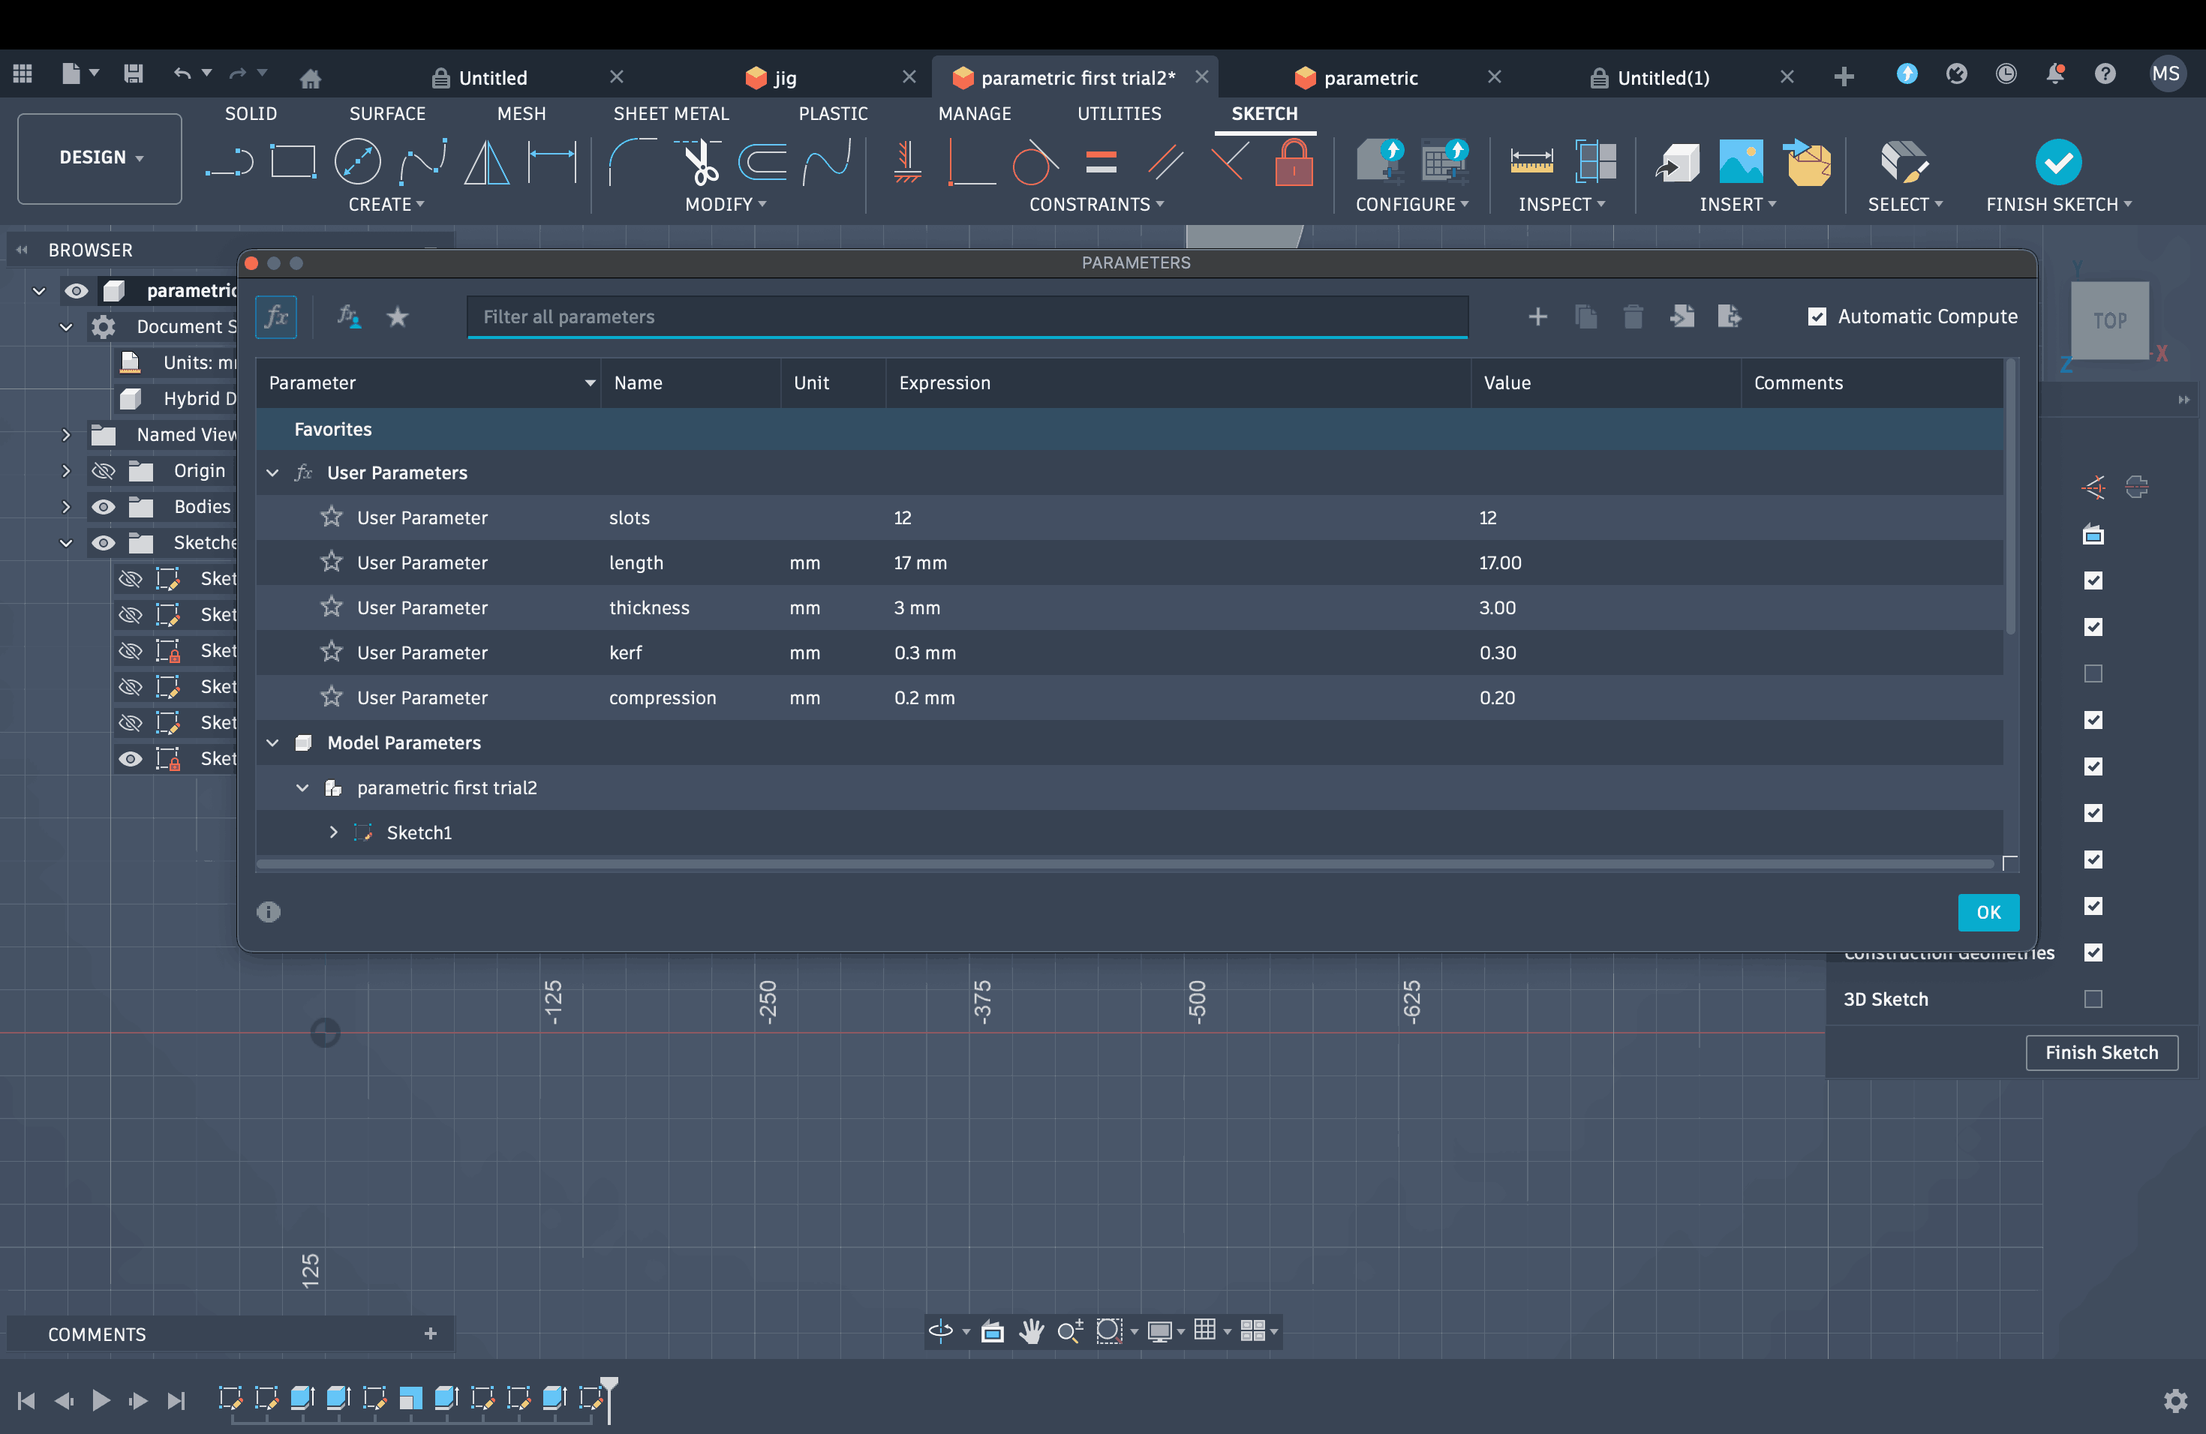Viewport: 2206px width, 1434px height.
Task: Star the kerf user parameter as favorite
Action: pyautogui.click(x=331, y=652)
